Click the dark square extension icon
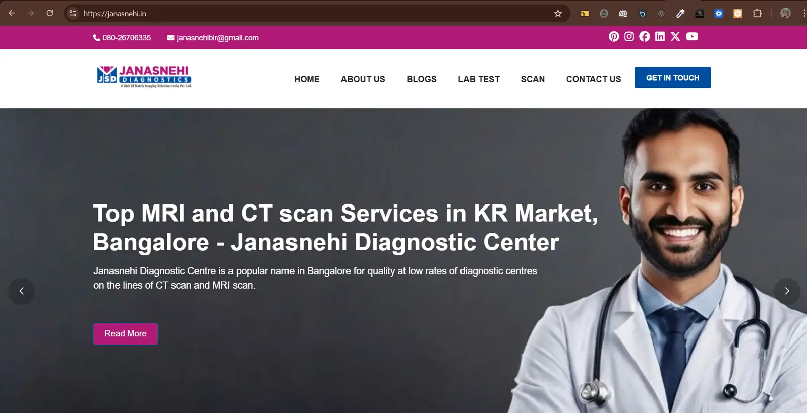The image size is (807, 413). (x=700, y=14)
